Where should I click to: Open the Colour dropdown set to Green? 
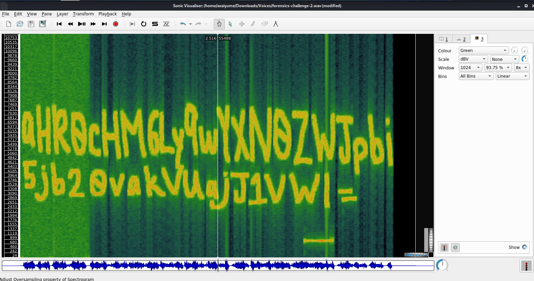tap(483, 51)
